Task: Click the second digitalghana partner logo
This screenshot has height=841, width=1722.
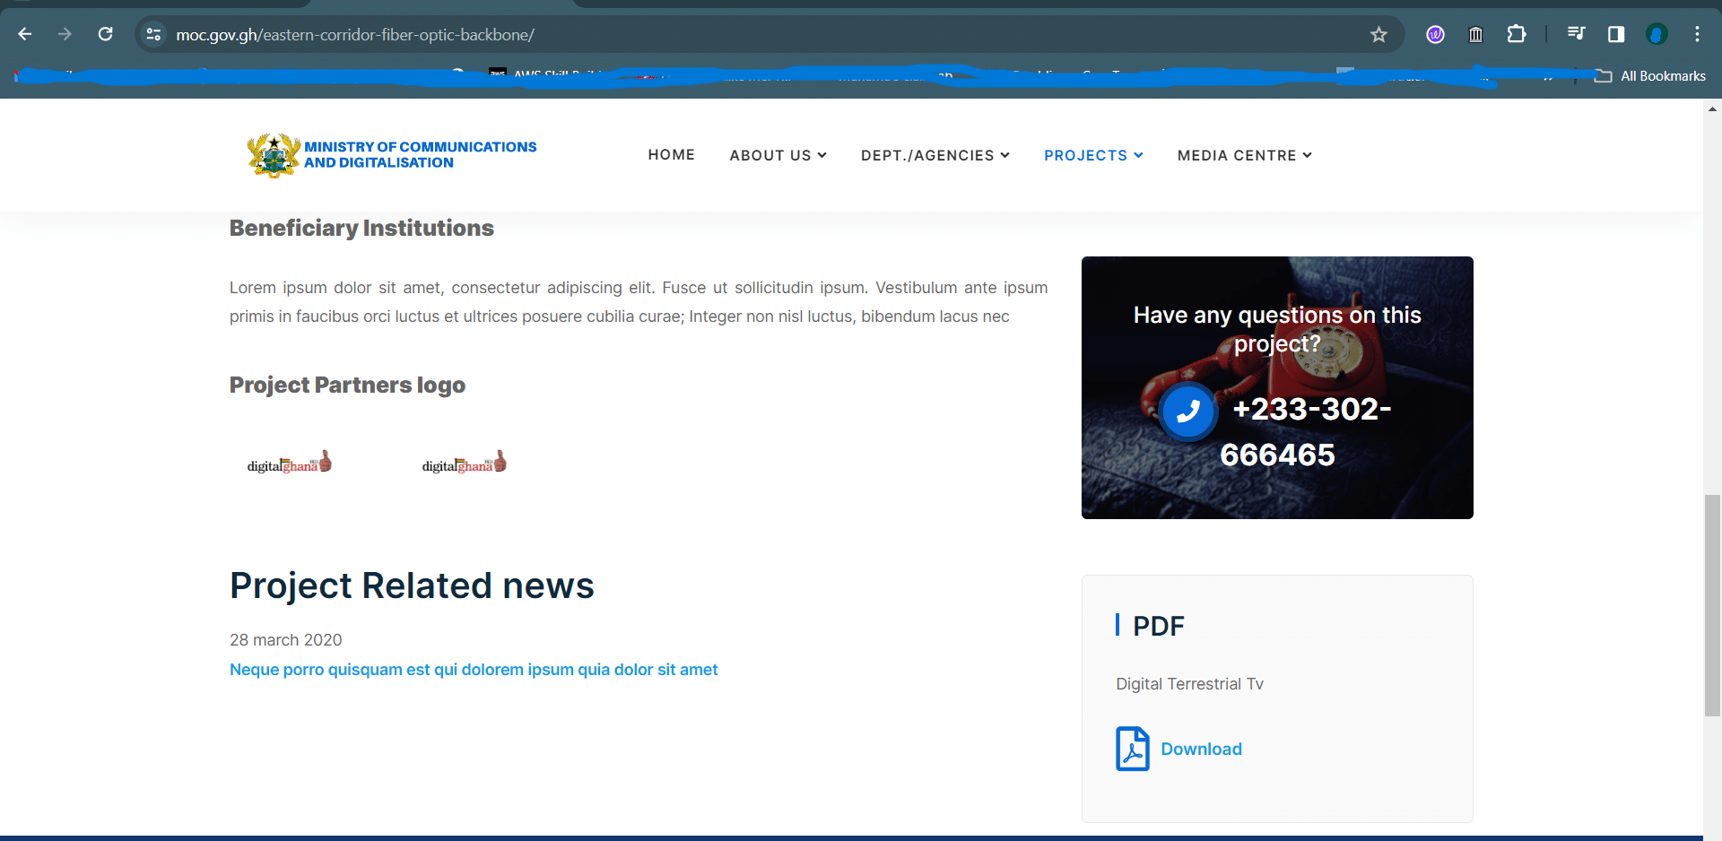Action: tap(465, 462)
